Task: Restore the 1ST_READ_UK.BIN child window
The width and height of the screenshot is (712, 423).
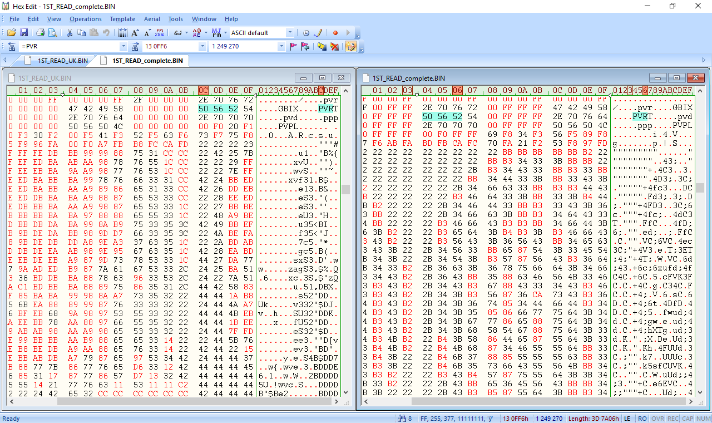Action: [323, 78]
